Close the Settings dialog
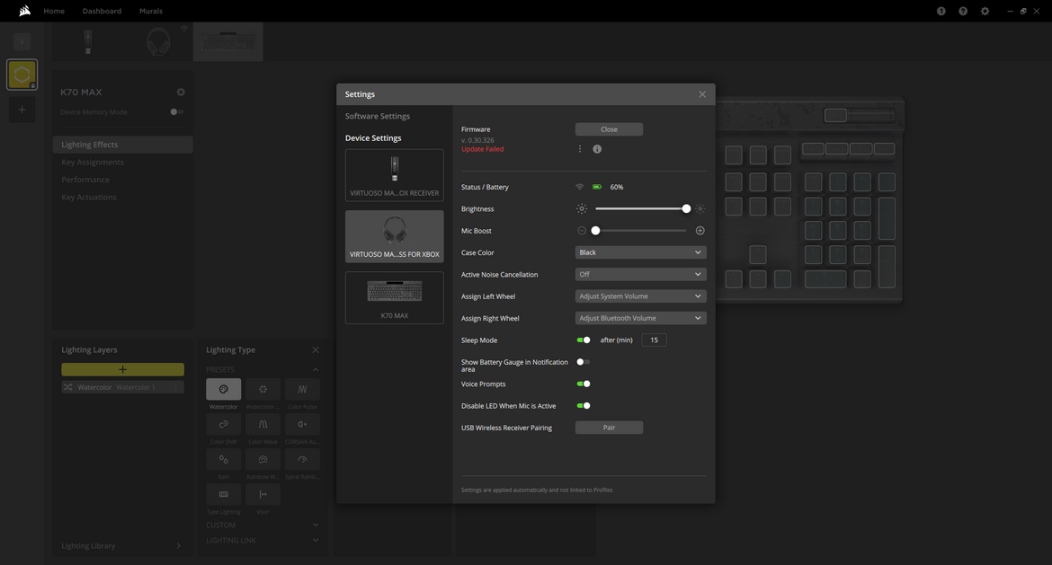 pyautogui.click(x=701, y=93)
